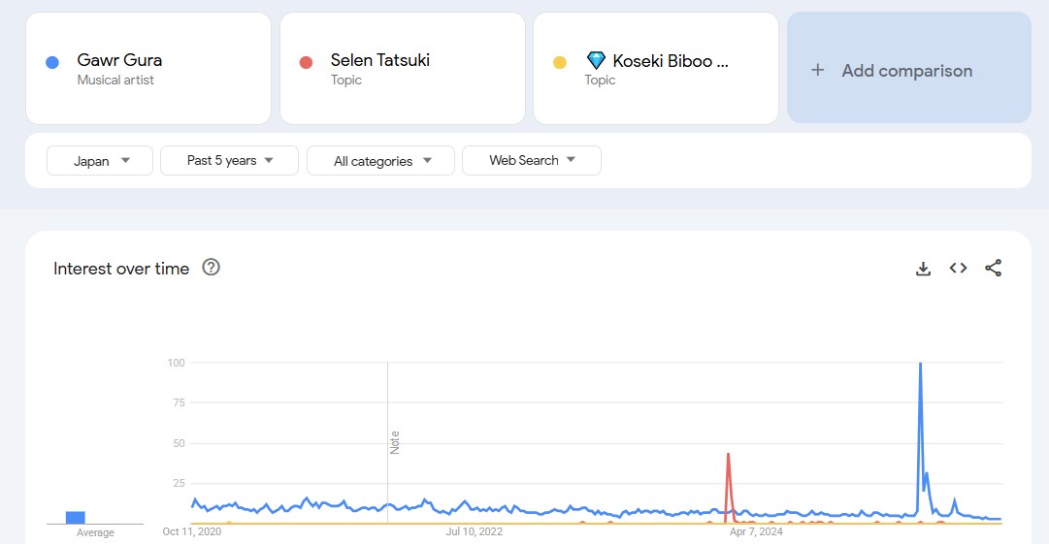
Task: Click the Note marker on the chart
Action: (x=394, y=442)
